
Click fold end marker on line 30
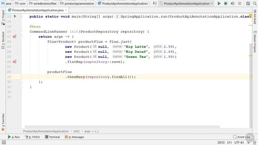[x=21, y=82]
